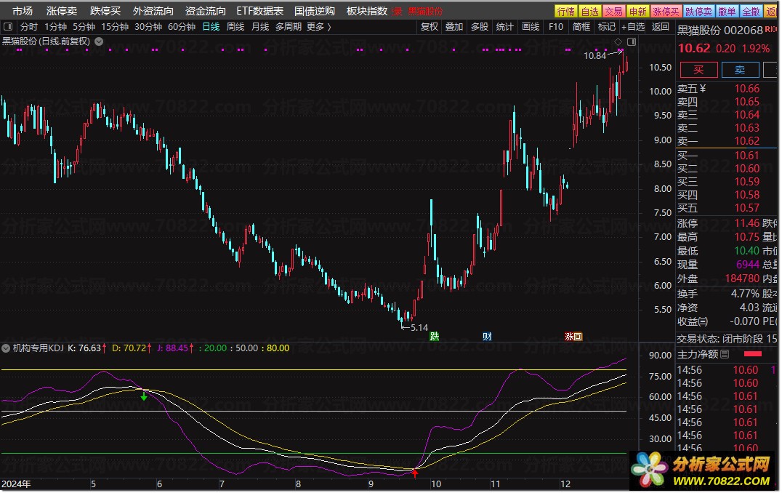Open the 板块指数 menu
This screenshot has height=493, width=782.
(x=366, y=11)
